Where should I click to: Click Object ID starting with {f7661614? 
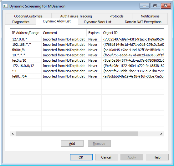pyautogui.click(x=133, y=45)
